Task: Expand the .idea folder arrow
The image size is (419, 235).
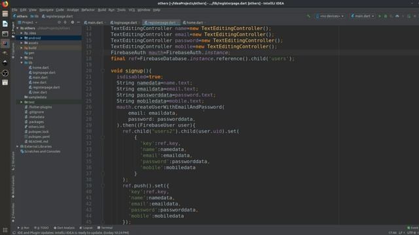Action: 22,33
